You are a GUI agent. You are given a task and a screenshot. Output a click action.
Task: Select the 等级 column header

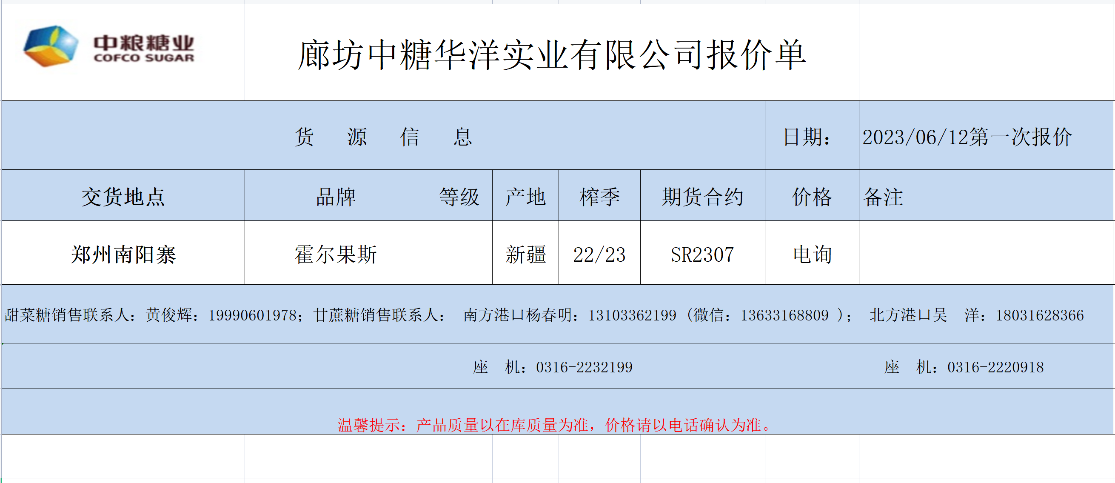(459, 197)
